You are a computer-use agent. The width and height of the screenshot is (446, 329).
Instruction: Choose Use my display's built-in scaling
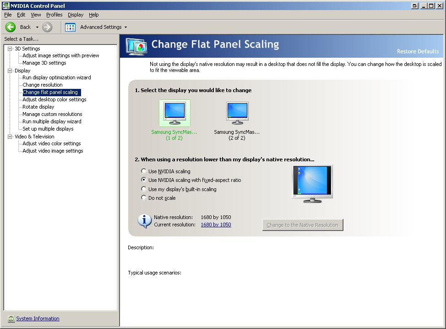144,189
